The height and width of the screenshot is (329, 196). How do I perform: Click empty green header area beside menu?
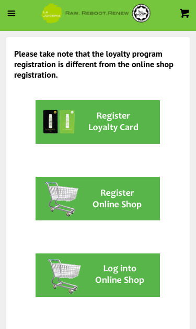[x=28, y=14]
